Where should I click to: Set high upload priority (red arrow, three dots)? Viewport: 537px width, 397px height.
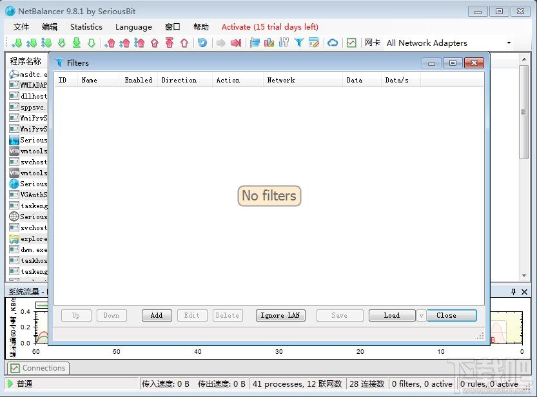click(139, 43)
